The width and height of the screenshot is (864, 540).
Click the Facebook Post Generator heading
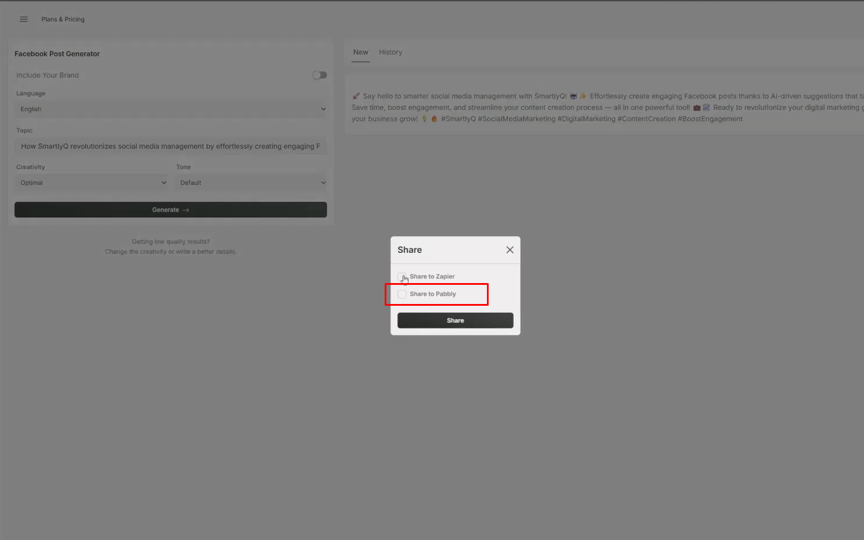click(x=57, y=54)
